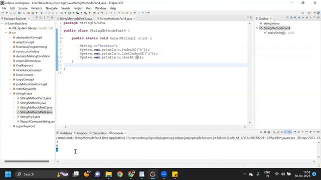Toggle Hide Static Members in Outline
Image resolution: width=321 pixels, height=180 pixels.
(299, 18)
